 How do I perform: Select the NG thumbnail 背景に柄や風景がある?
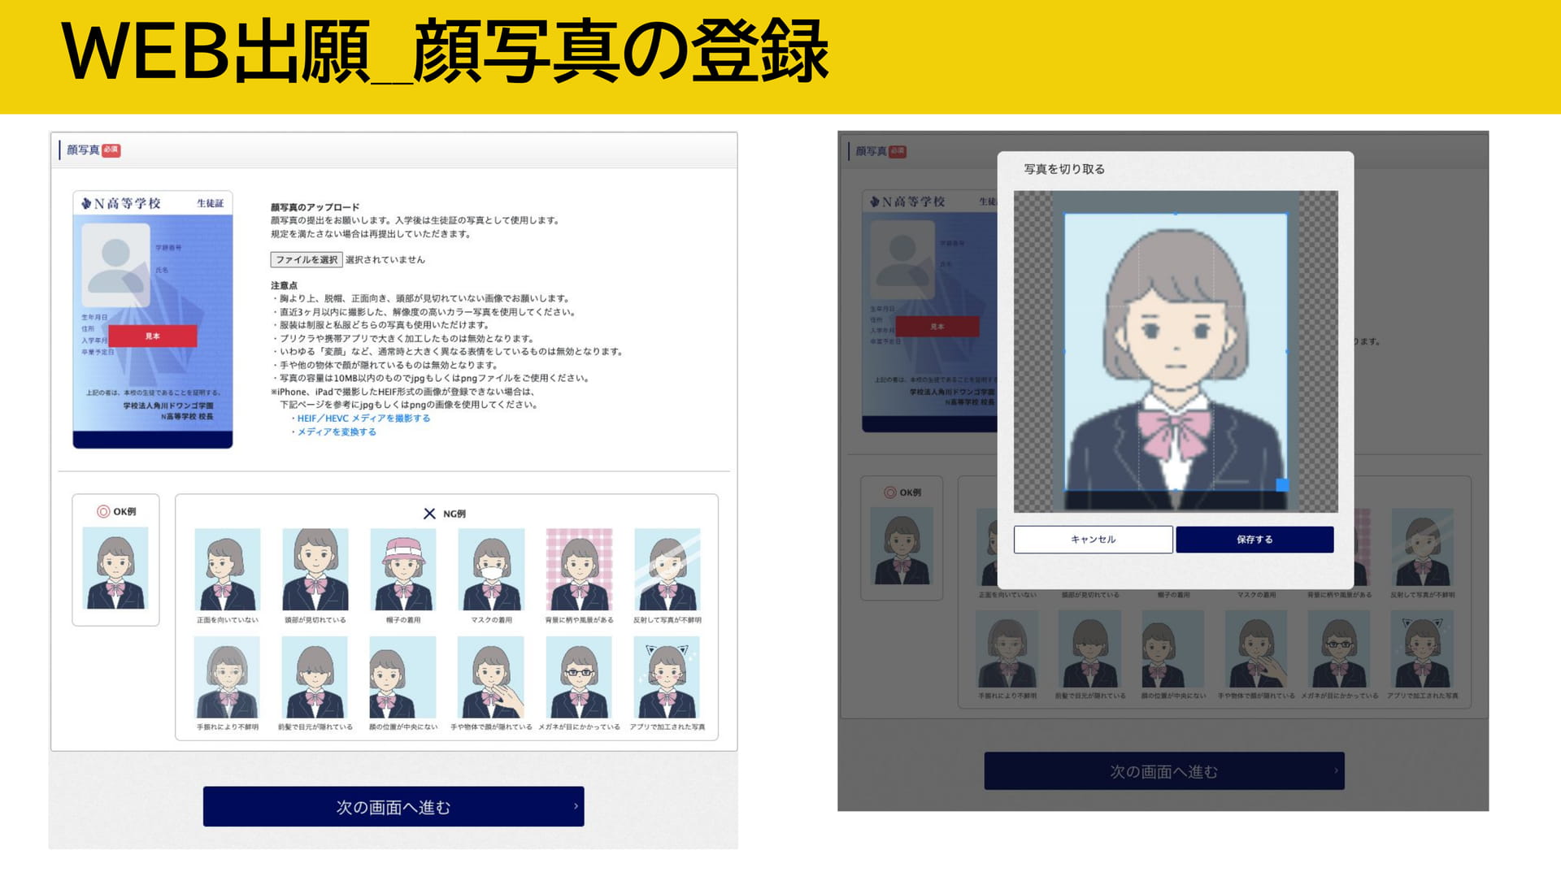pyautogui.click(x=579, y=569)
